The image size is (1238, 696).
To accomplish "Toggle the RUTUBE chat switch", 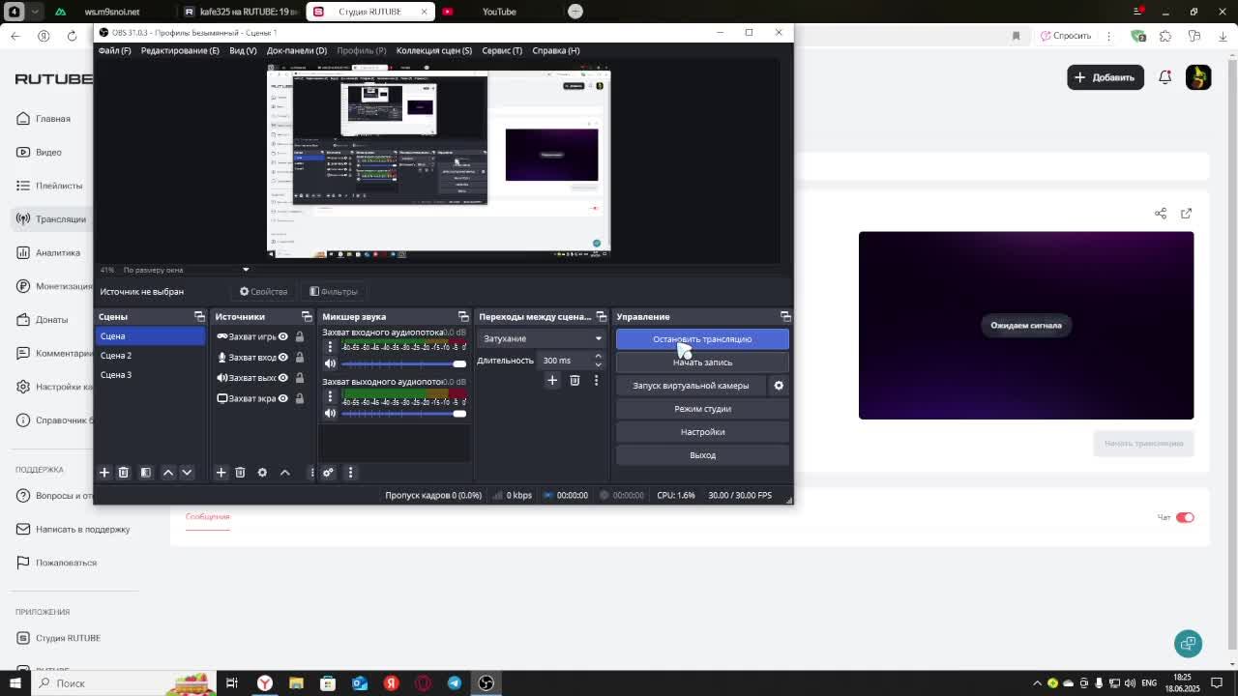I will (x=1185, y=517).
